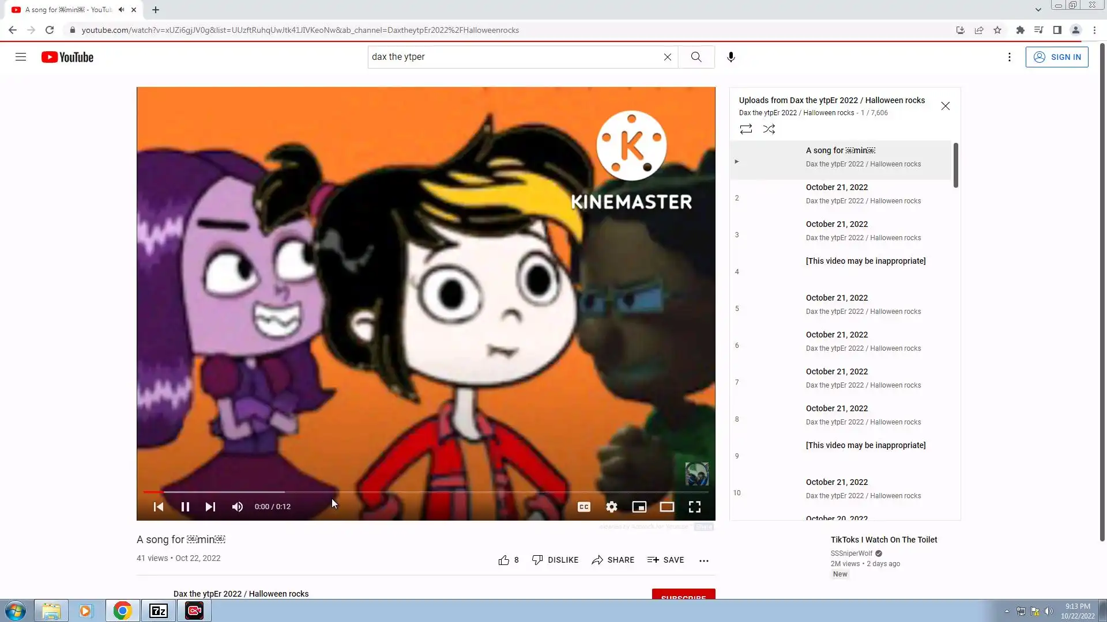Screen dimensions: 1107x622
Task: Mute the video with speaker icon
Action: (x=237, y=507)
